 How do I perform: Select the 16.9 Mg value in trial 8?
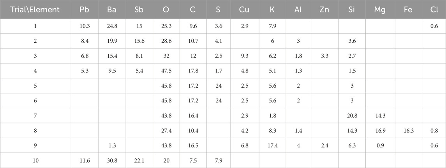(380, 131)
